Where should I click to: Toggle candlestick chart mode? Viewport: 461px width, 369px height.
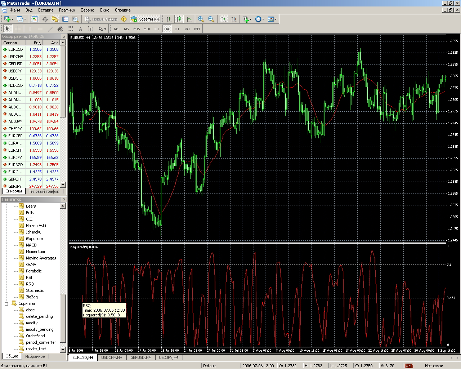point(179,19)
